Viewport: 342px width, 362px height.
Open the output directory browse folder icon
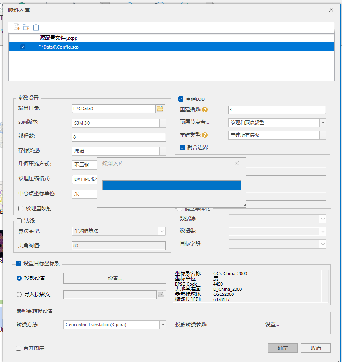(160, 108)
